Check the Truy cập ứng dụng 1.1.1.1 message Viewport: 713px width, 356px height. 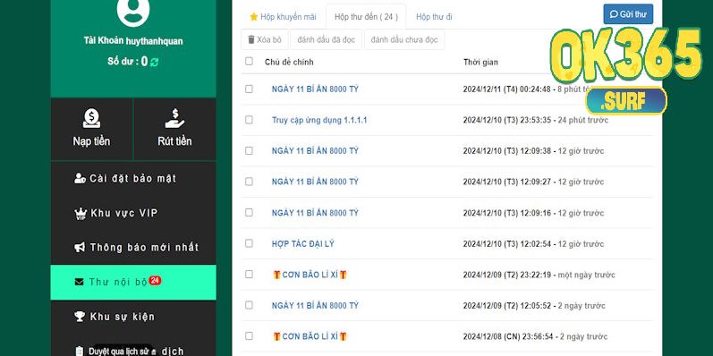pyautogui.click(x=249, y=120)
